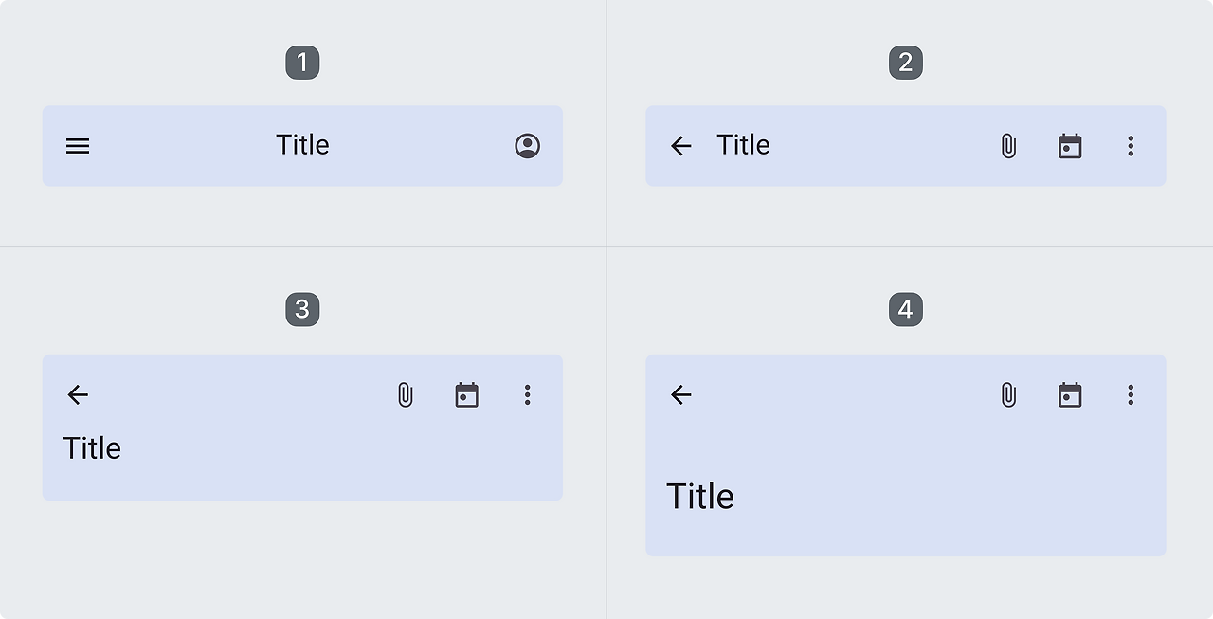Click the Title text under the back arrow in app bar 3

(x=92, y=448)
